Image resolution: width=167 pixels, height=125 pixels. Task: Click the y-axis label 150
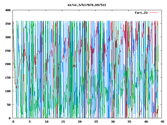8,78
